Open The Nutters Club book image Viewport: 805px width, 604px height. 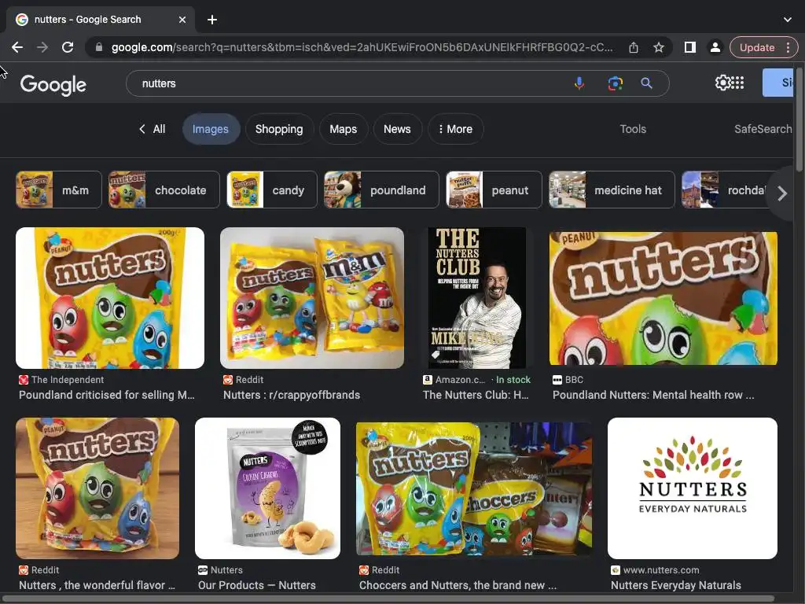click(477, 298)
